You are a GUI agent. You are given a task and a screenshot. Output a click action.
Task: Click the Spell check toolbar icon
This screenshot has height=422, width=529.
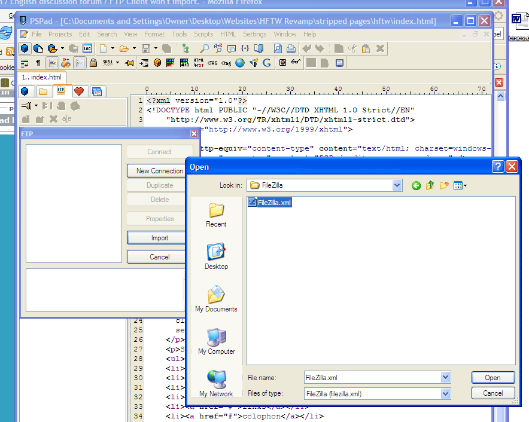[x=108, y=63]
